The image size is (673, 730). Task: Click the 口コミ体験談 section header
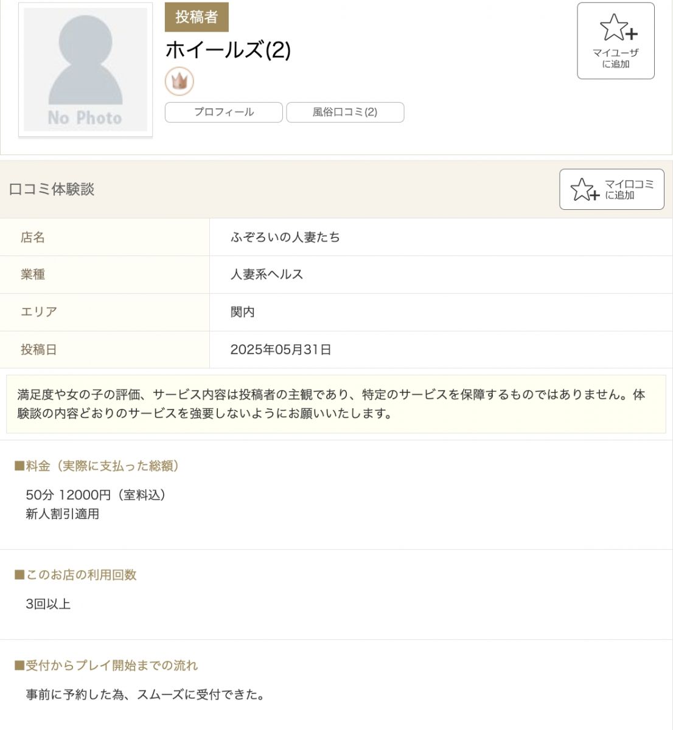(x=52, y=189)
